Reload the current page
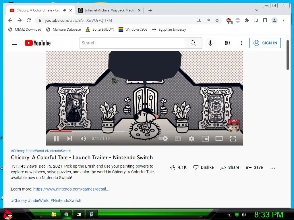Screen dimensions: 294x220 (29, 20)
